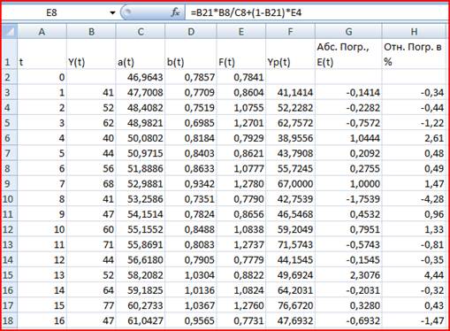Click the Y(t) header cell
This screenshot has height=331, width=450.
point(91,54)
